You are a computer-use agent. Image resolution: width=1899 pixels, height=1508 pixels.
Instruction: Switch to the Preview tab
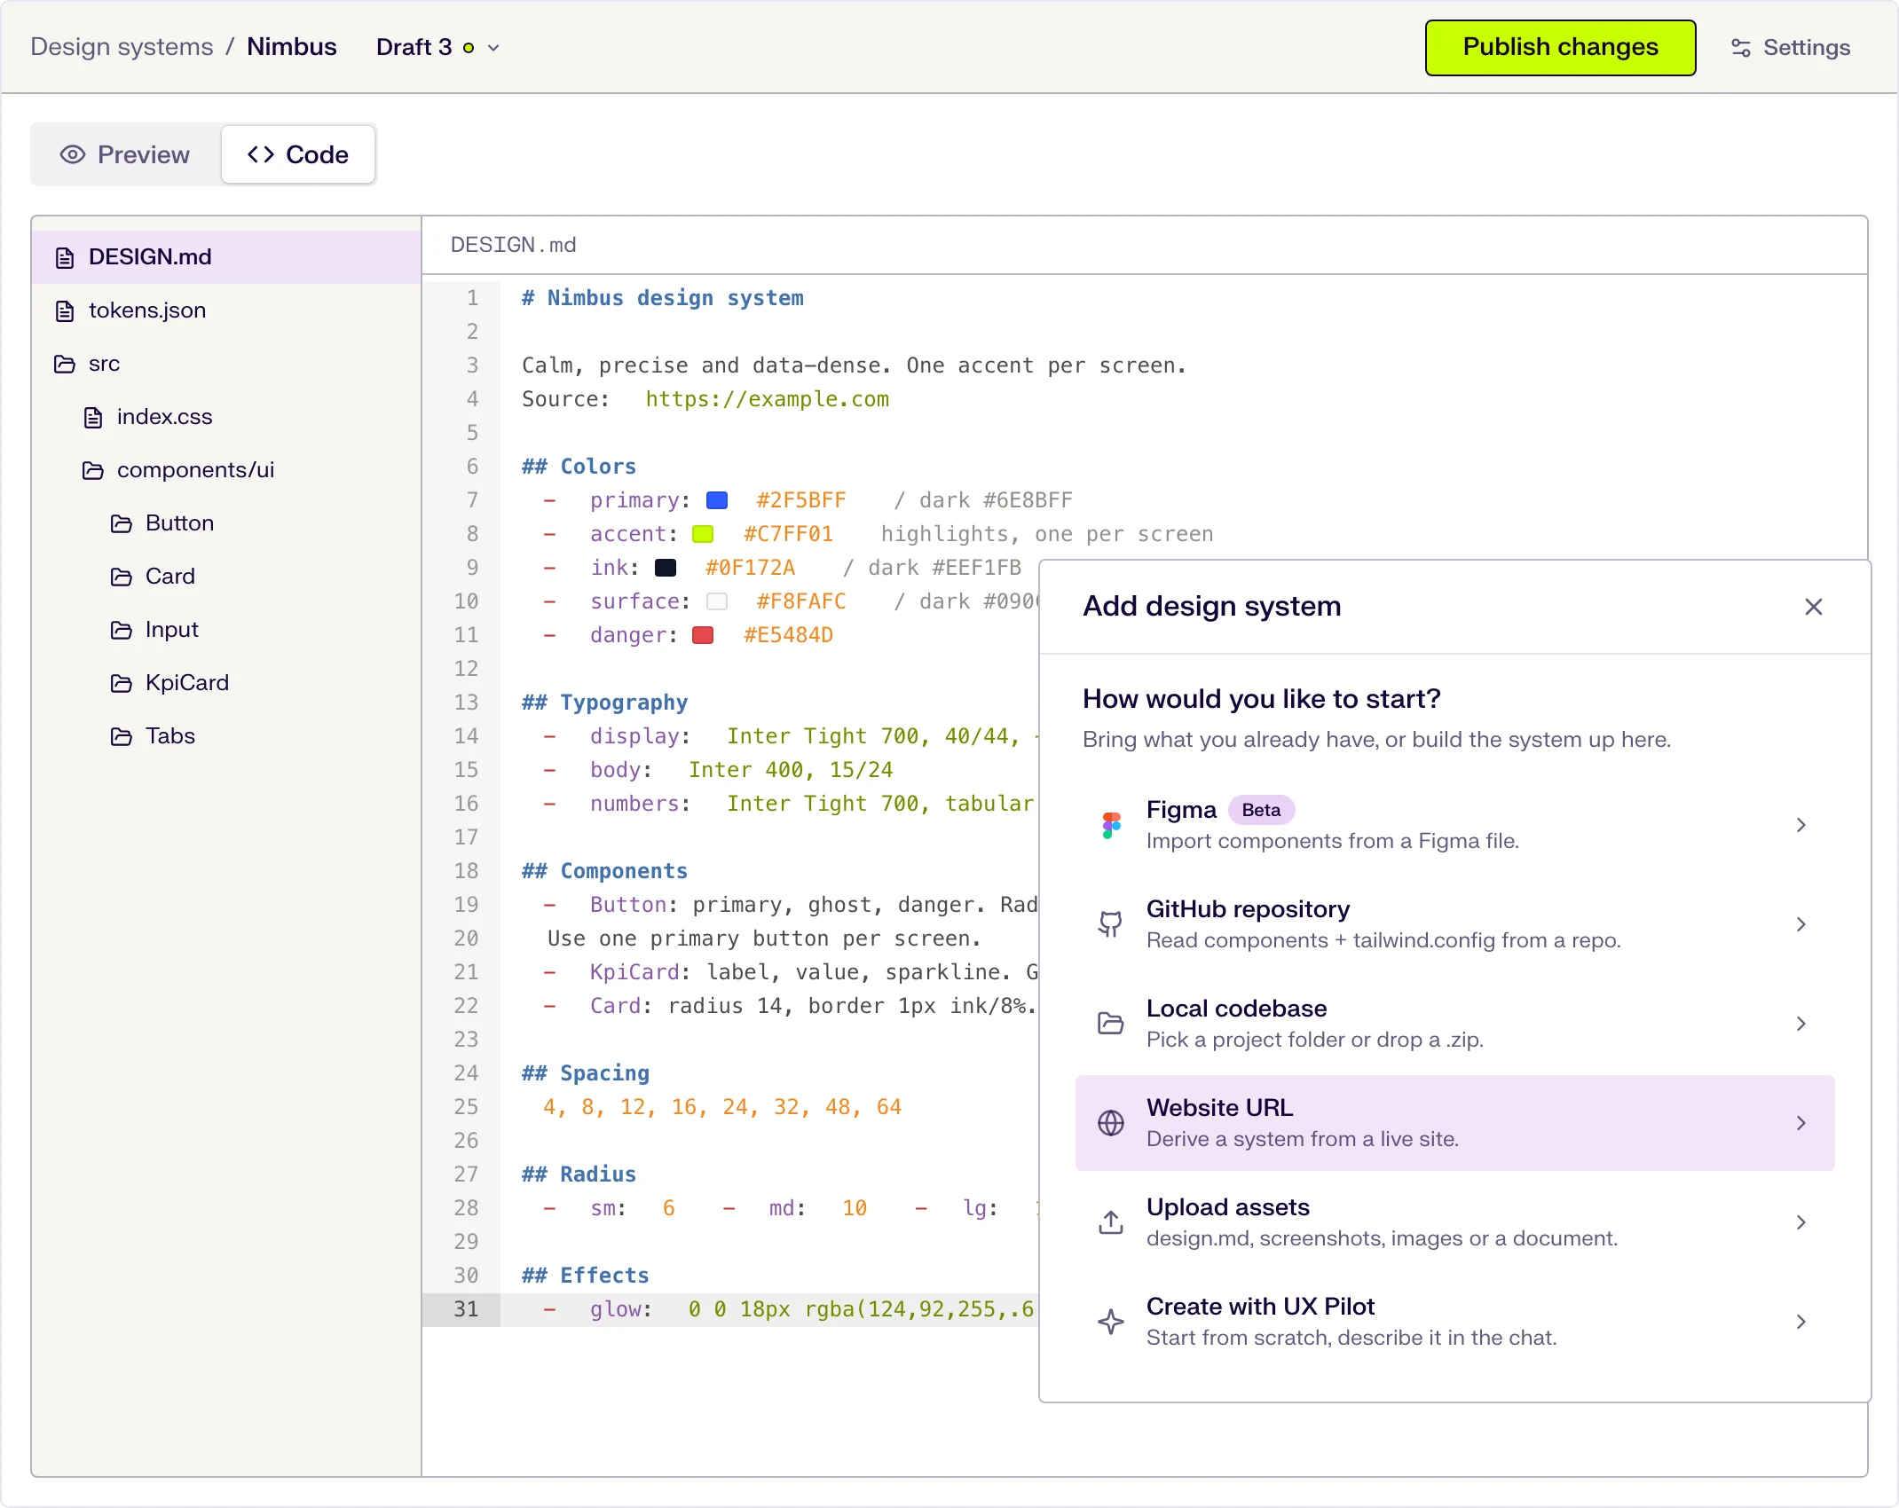pos(126,154)
